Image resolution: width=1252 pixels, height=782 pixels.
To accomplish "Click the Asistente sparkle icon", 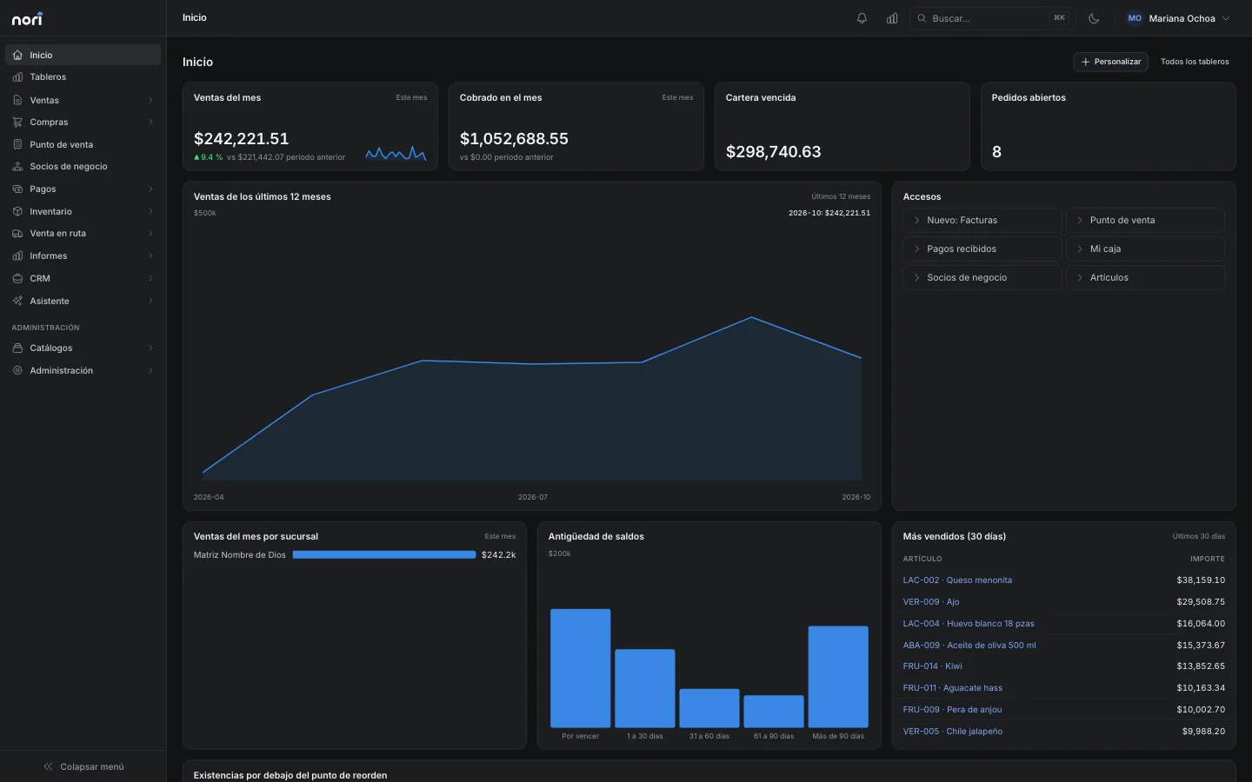I will click(17, 301).
